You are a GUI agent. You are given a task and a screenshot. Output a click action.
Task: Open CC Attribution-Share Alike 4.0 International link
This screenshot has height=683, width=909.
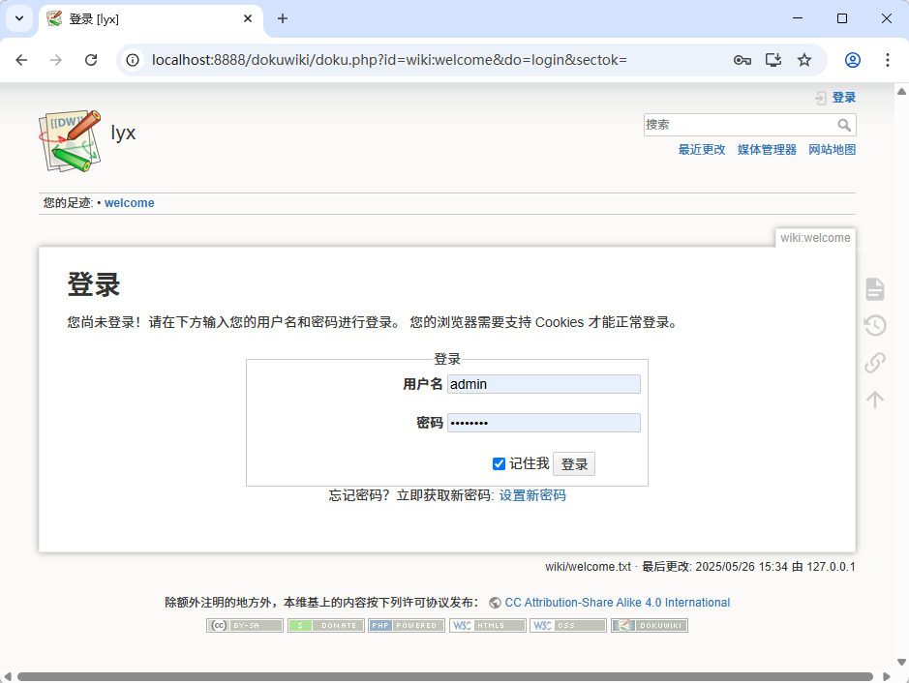[x=618, y=603]
